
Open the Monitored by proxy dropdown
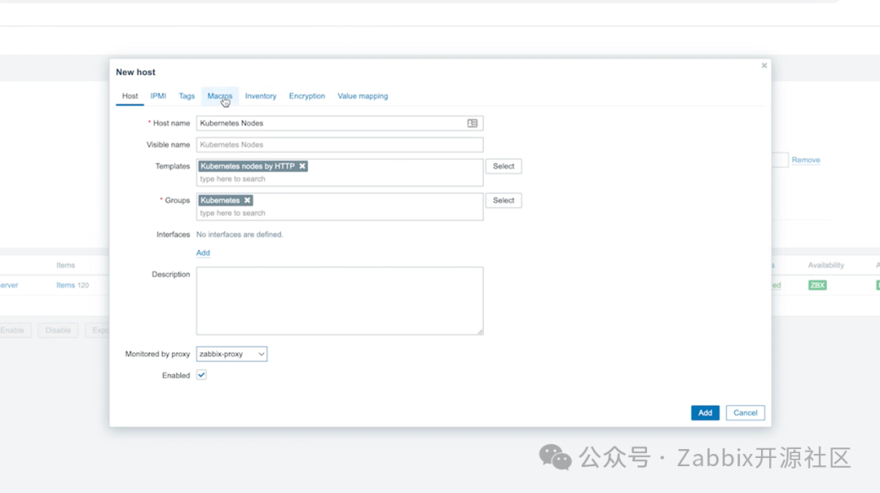point(231,354)
